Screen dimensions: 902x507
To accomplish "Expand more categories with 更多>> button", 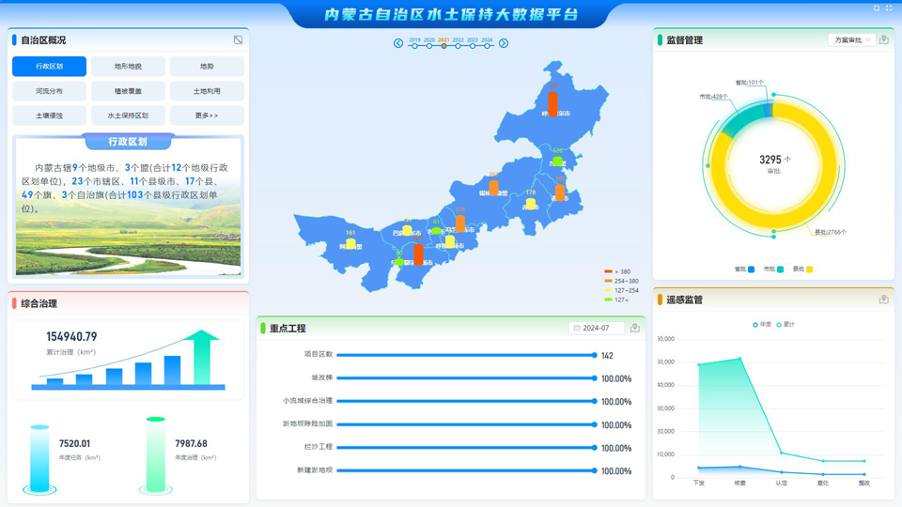I will coord(207,115).
